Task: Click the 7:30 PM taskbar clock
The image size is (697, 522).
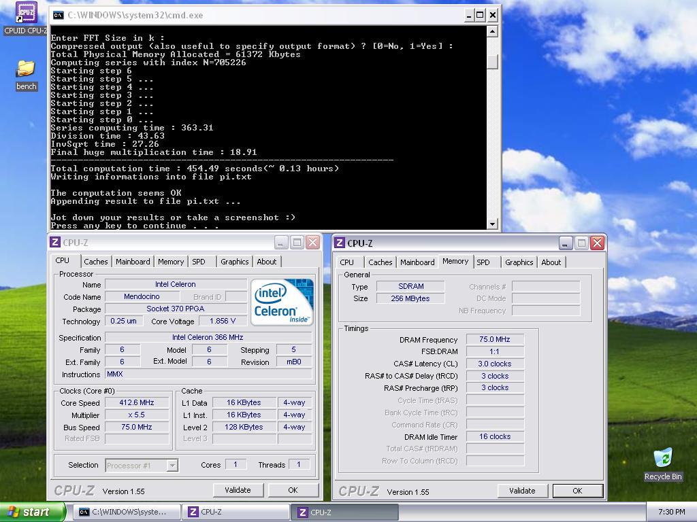Action: [x=671, y=512]
